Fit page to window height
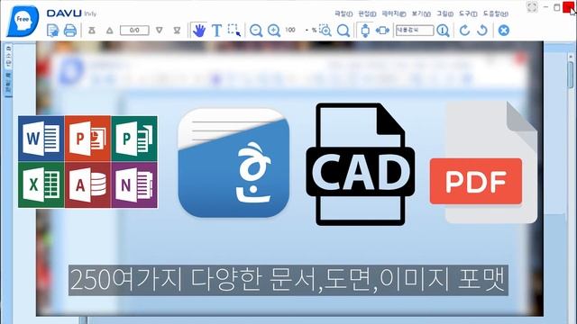Screen dimensions: 577x324 click(x=365, y=30)
